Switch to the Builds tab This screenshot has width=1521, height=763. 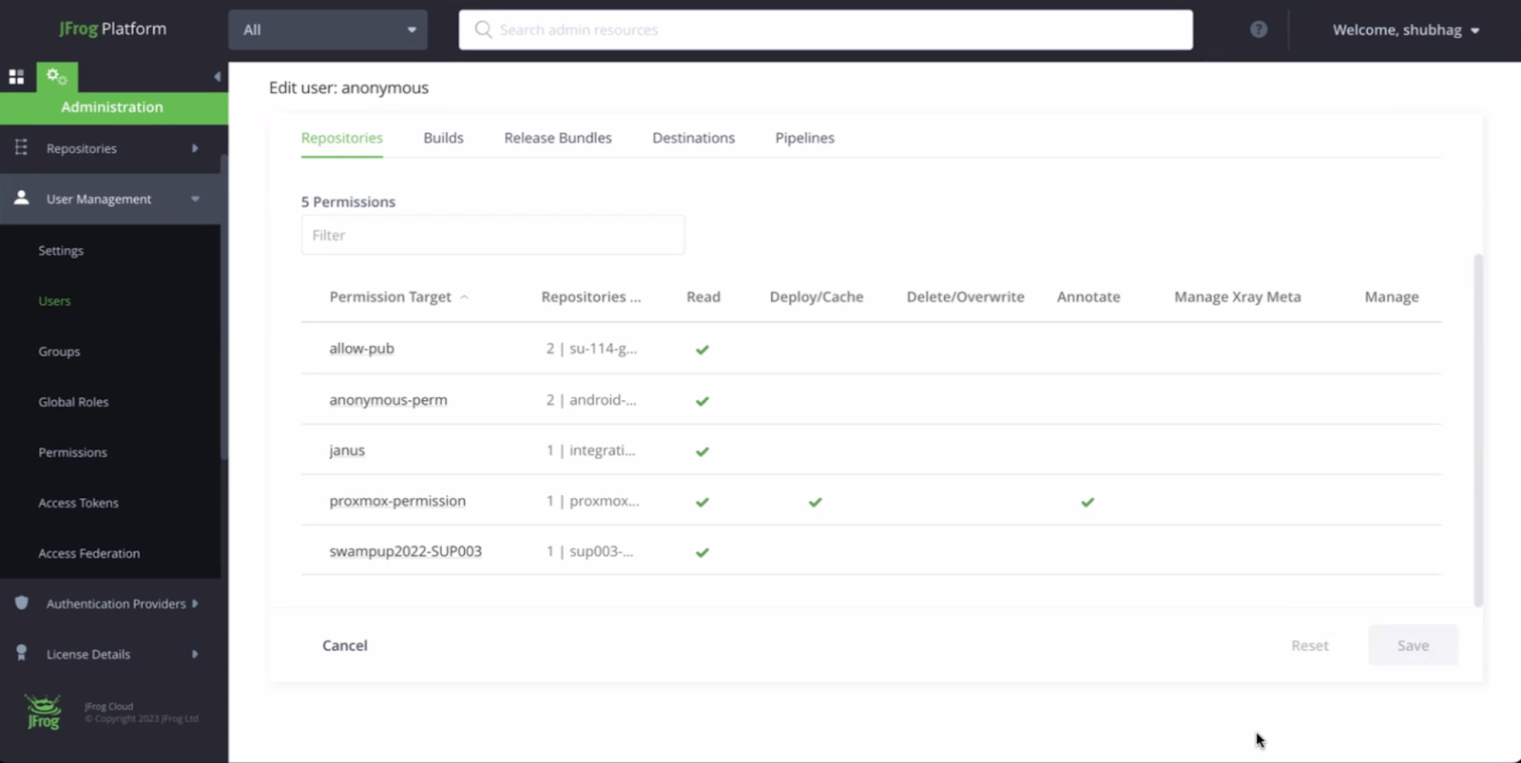(443, 138)
